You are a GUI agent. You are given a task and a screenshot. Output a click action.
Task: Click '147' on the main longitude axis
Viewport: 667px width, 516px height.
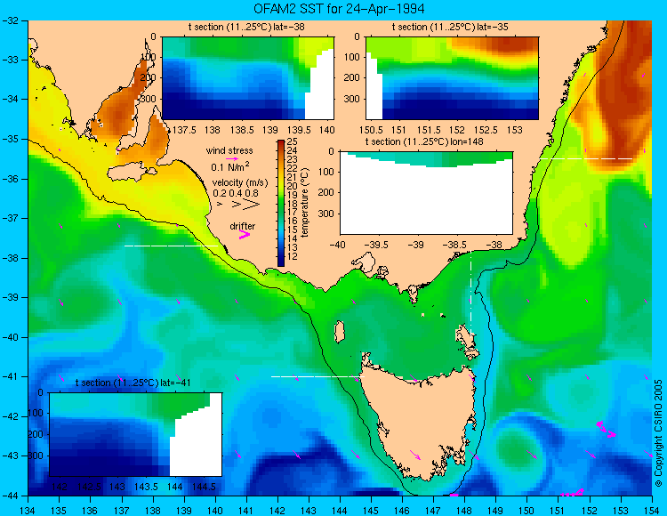point(433,511)
